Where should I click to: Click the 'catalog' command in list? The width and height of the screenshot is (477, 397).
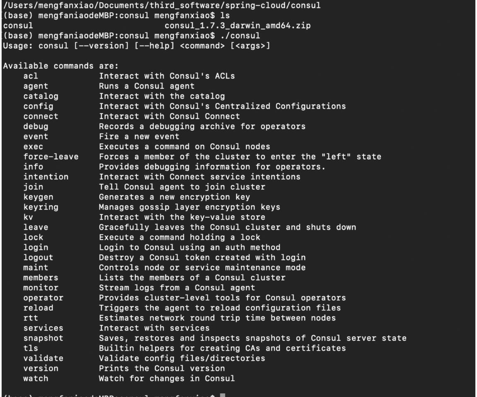(x=41, y=96)
